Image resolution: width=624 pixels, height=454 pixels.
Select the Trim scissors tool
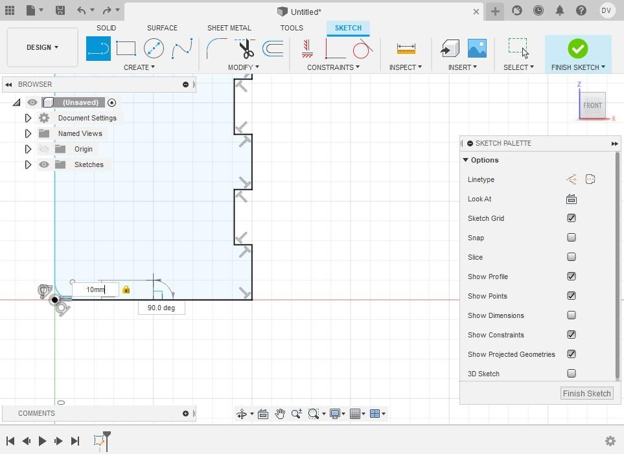(246, 49)
